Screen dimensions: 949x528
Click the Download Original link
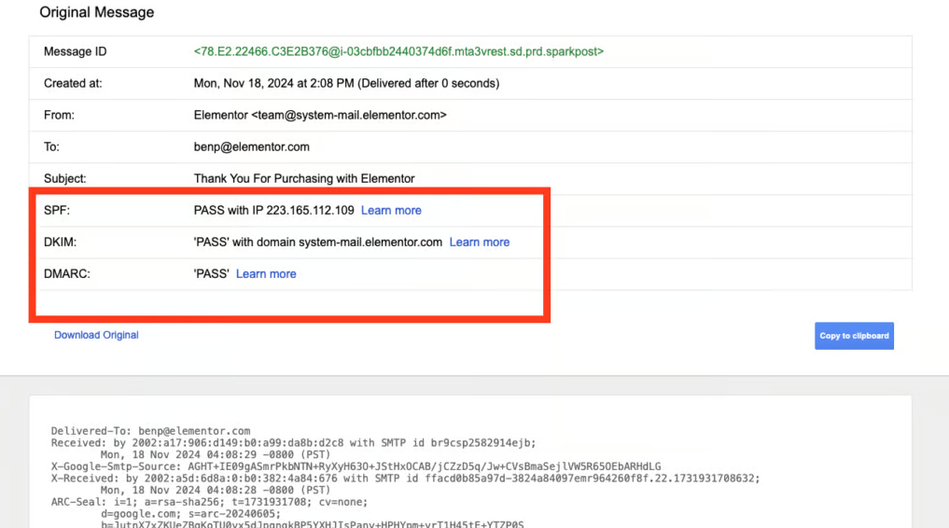[96, 335]
